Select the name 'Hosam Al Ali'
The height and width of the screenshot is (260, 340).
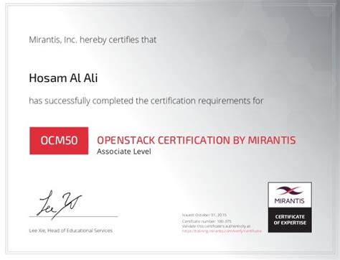pyautogui.click(x=63, y=78)
